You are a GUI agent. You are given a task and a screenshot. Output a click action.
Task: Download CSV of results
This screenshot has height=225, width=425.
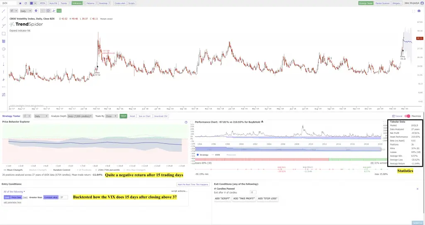pyautogui.click(x=161, y=116)
